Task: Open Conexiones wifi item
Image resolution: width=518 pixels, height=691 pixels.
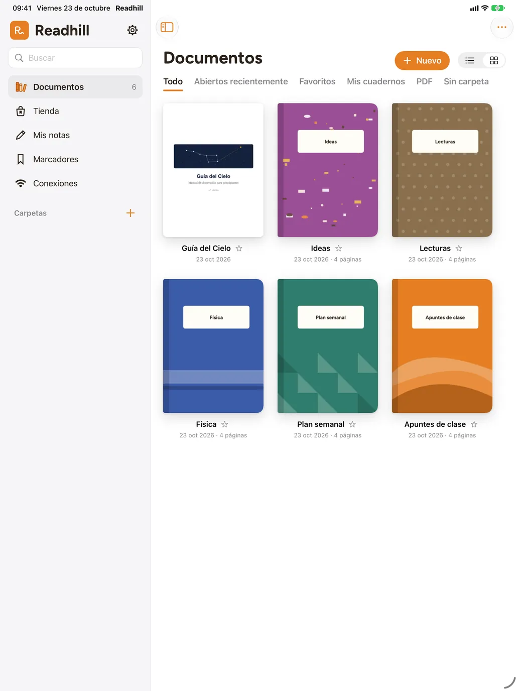Action: [x=75, y=183]
